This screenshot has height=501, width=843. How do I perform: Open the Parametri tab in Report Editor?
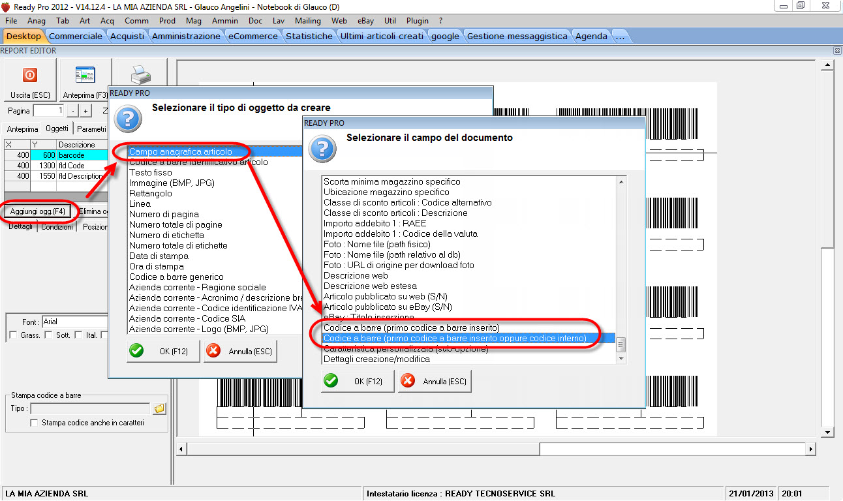click(x=91, y=129)
